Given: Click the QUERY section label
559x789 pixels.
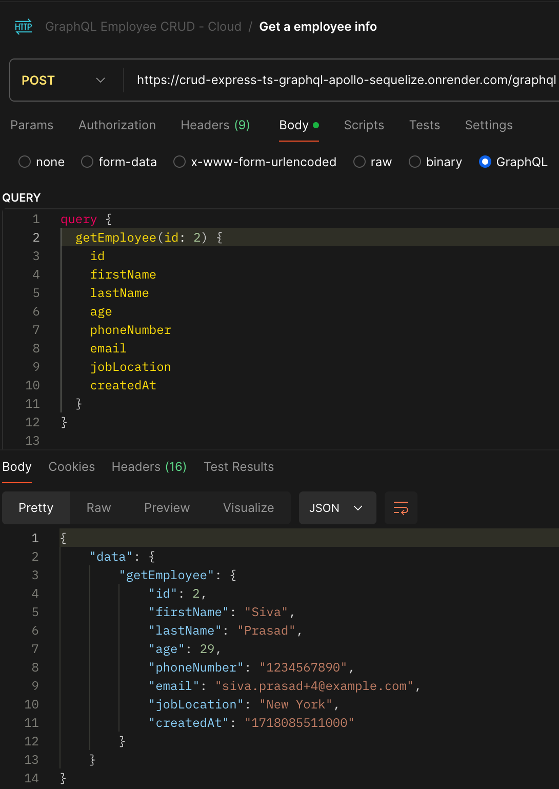Looking at the screenshot, I should (x=22, y=198).
